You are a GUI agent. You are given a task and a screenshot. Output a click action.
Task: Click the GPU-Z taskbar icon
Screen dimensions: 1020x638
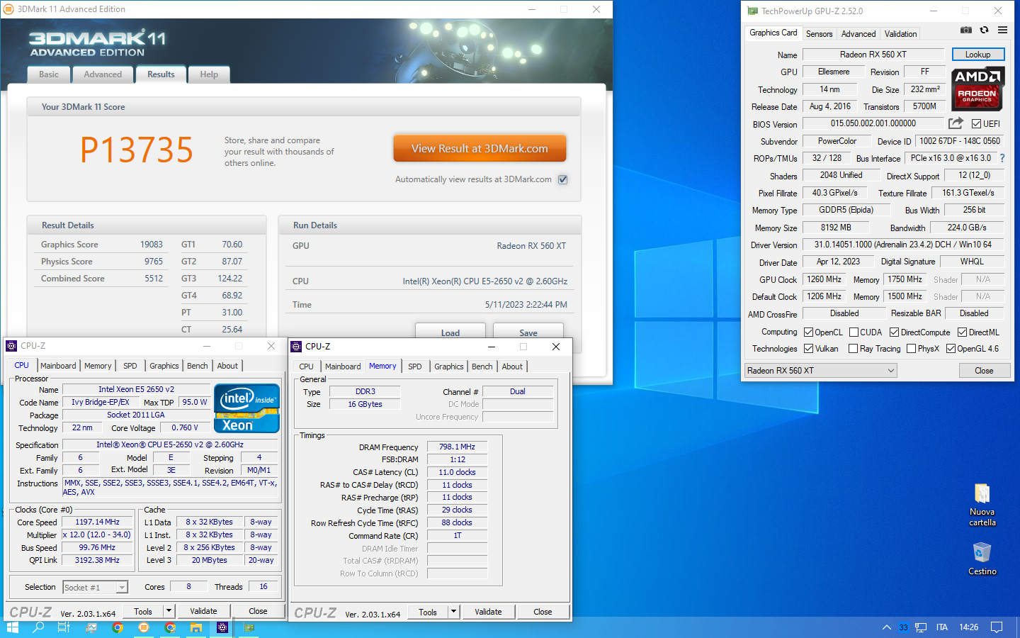tap(249, 627)
